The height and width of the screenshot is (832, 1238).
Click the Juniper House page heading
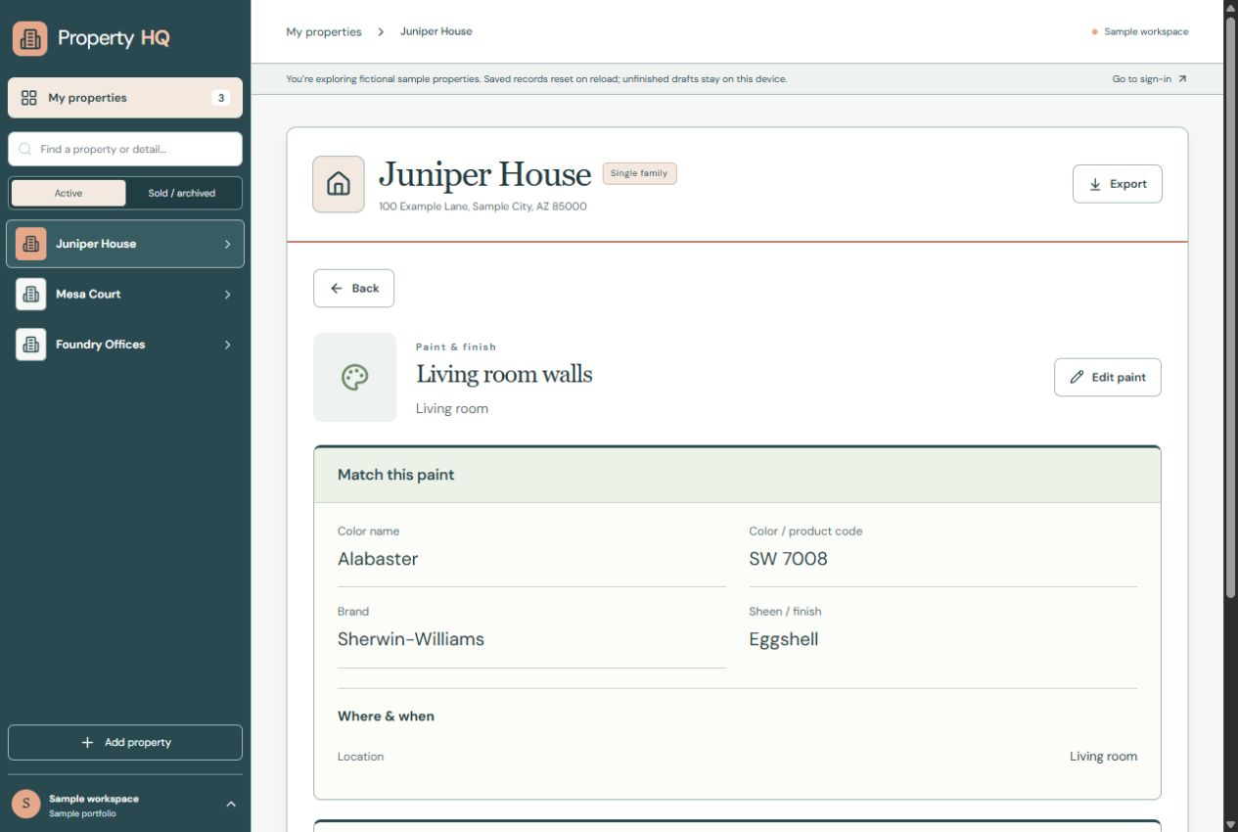coord(485,174)
